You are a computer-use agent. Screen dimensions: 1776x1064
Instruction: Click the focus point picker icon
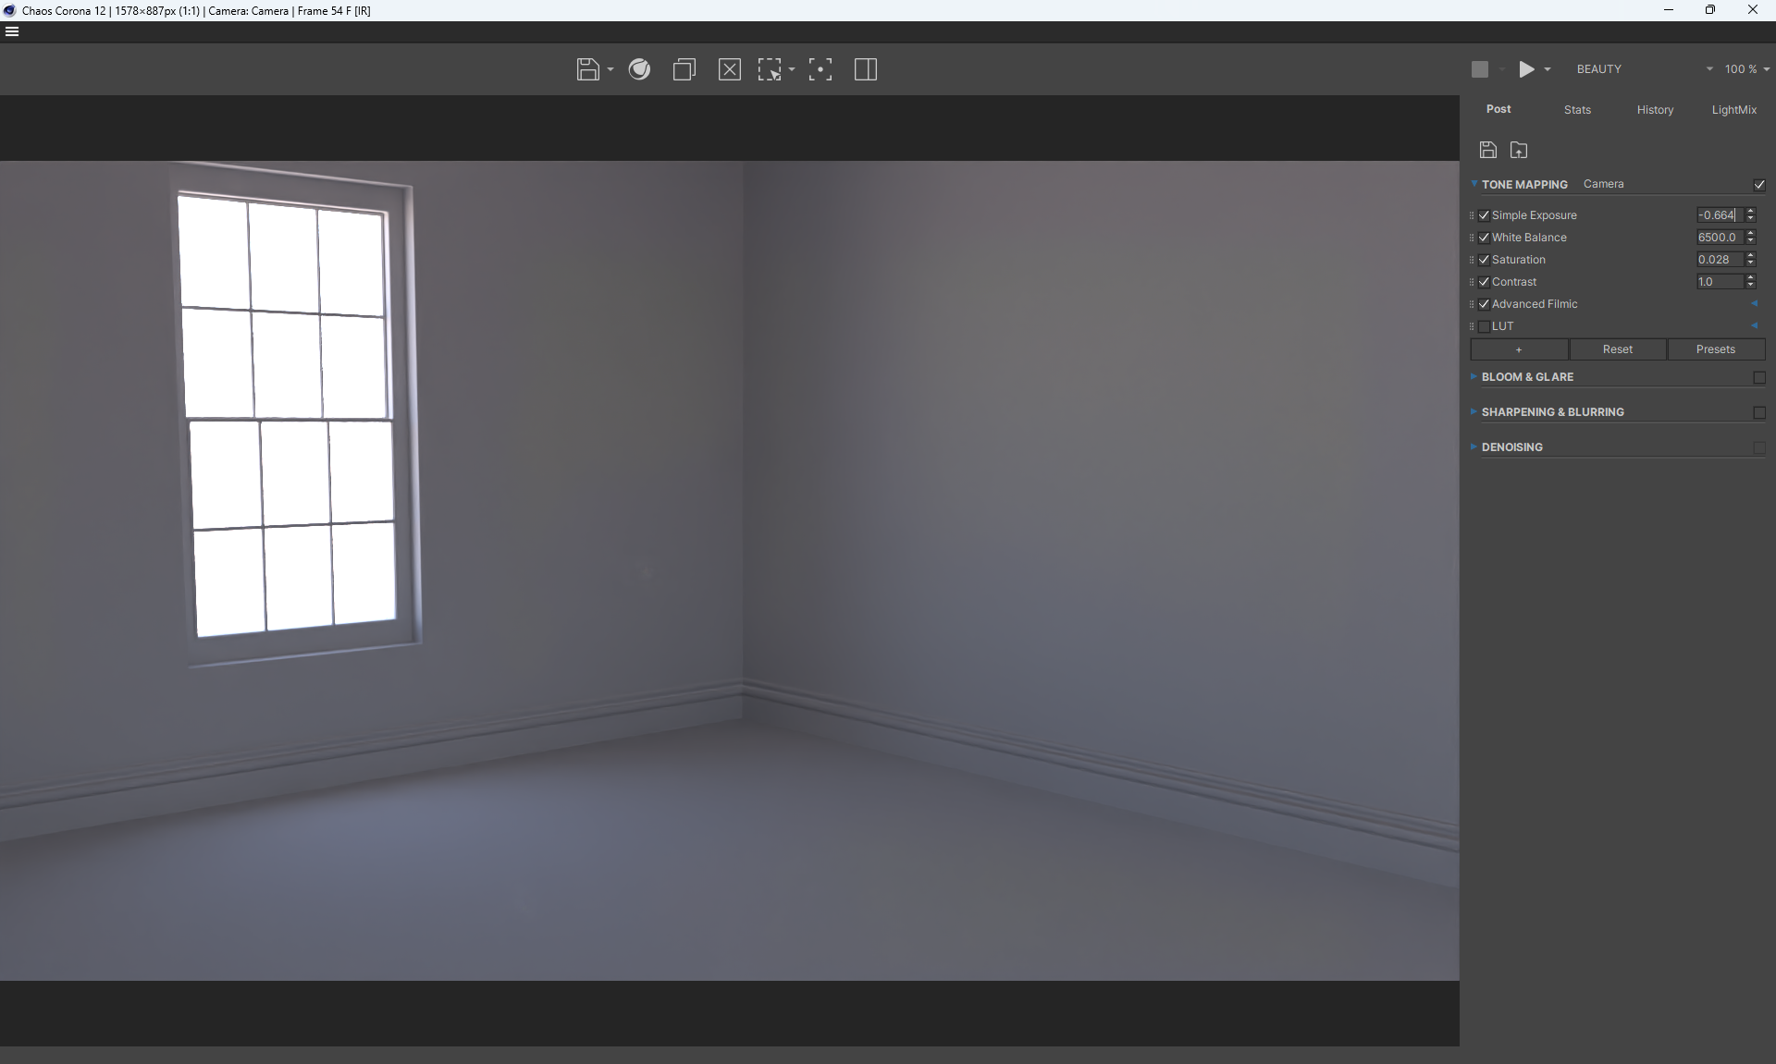(x=820, y=69)
